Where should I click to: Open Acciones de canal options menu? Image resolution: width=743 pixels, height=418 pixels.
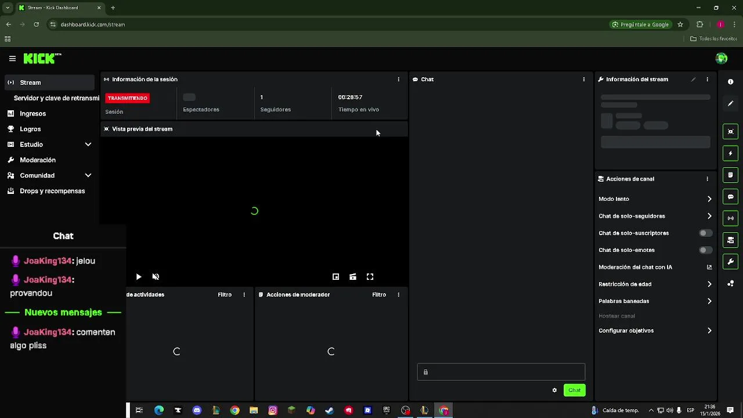(x=707, y=179)
